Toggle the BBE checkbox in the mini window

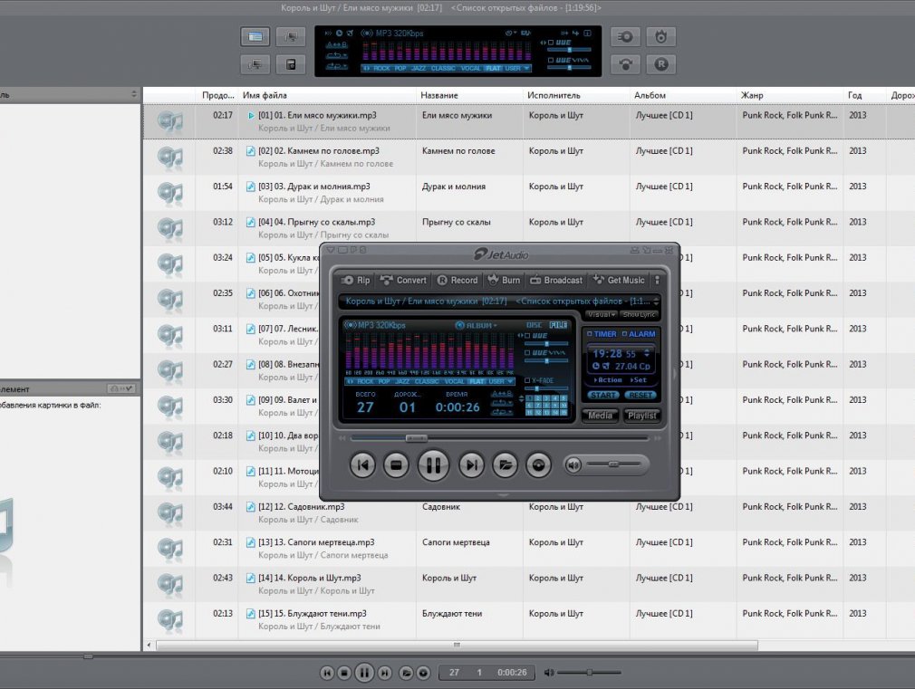pos(527,336)
